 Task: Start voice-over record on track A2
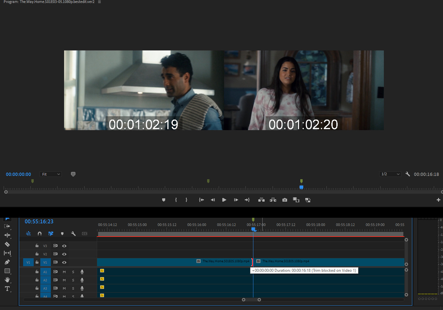point(82,280)
